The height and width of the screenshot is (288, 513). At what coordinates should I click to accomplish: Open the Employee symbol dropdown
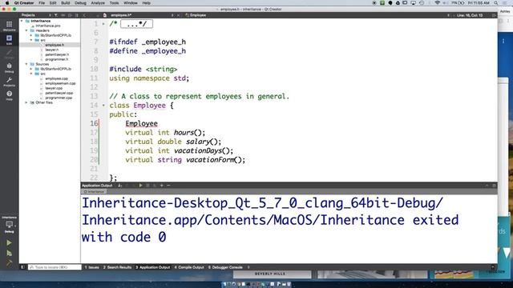pos(196,15)
